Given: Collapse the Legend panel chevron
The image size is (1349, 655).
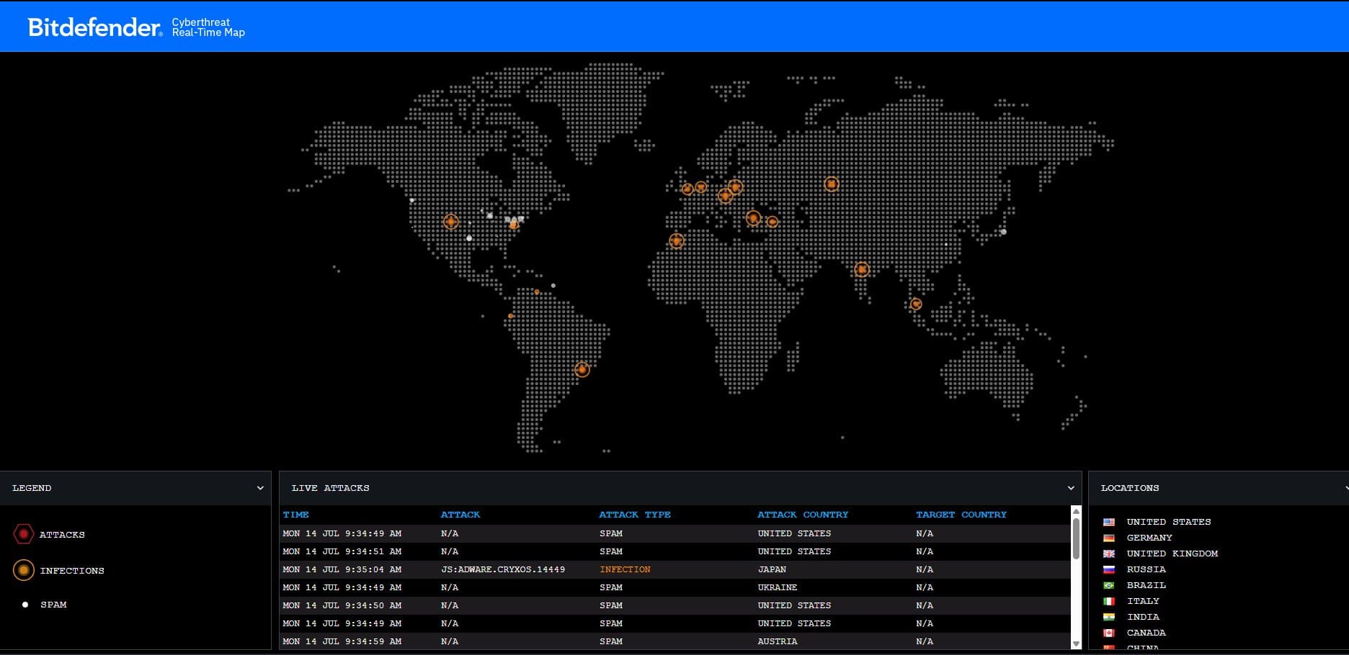Looking at the screenshot, I should 260,488.
